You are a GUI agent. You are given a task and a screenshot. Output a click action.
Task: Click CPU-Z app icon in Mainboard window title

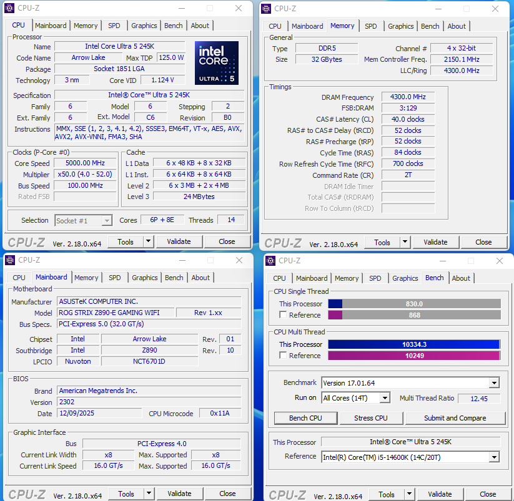tap(9, 260)
